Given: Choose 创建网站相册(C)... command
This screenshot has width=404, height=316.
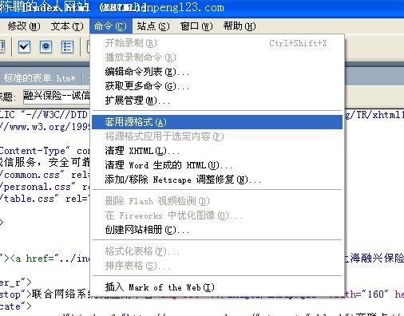Looking at the screenshot, I should point(217,230).
